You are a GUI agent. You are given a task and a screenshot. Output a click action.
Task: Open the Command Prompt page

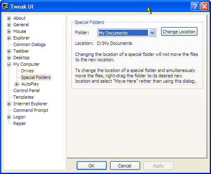(30, 110)
